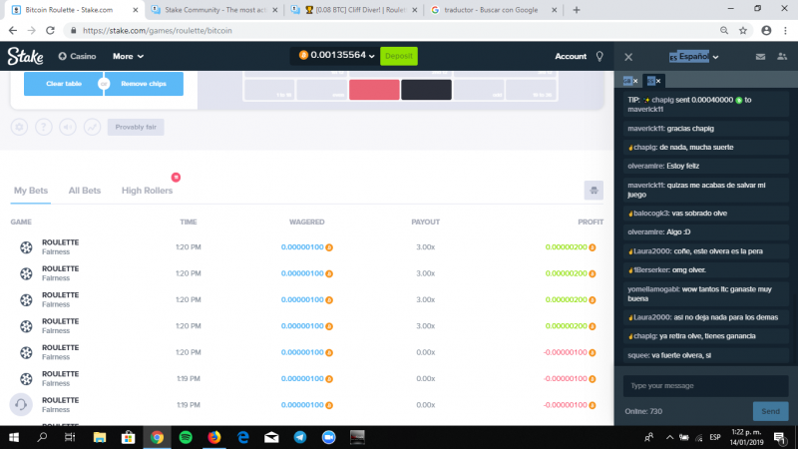
Task: Switch to the High Rollers tab
Action: point(147,191)
